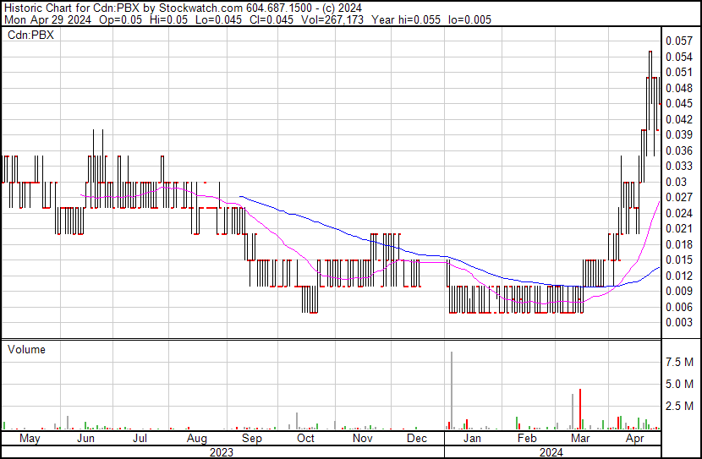
Task: Select the May month label on time axis
Action: [29, 439]
